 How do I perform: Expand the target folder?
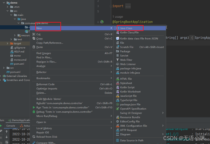(8, 43)
